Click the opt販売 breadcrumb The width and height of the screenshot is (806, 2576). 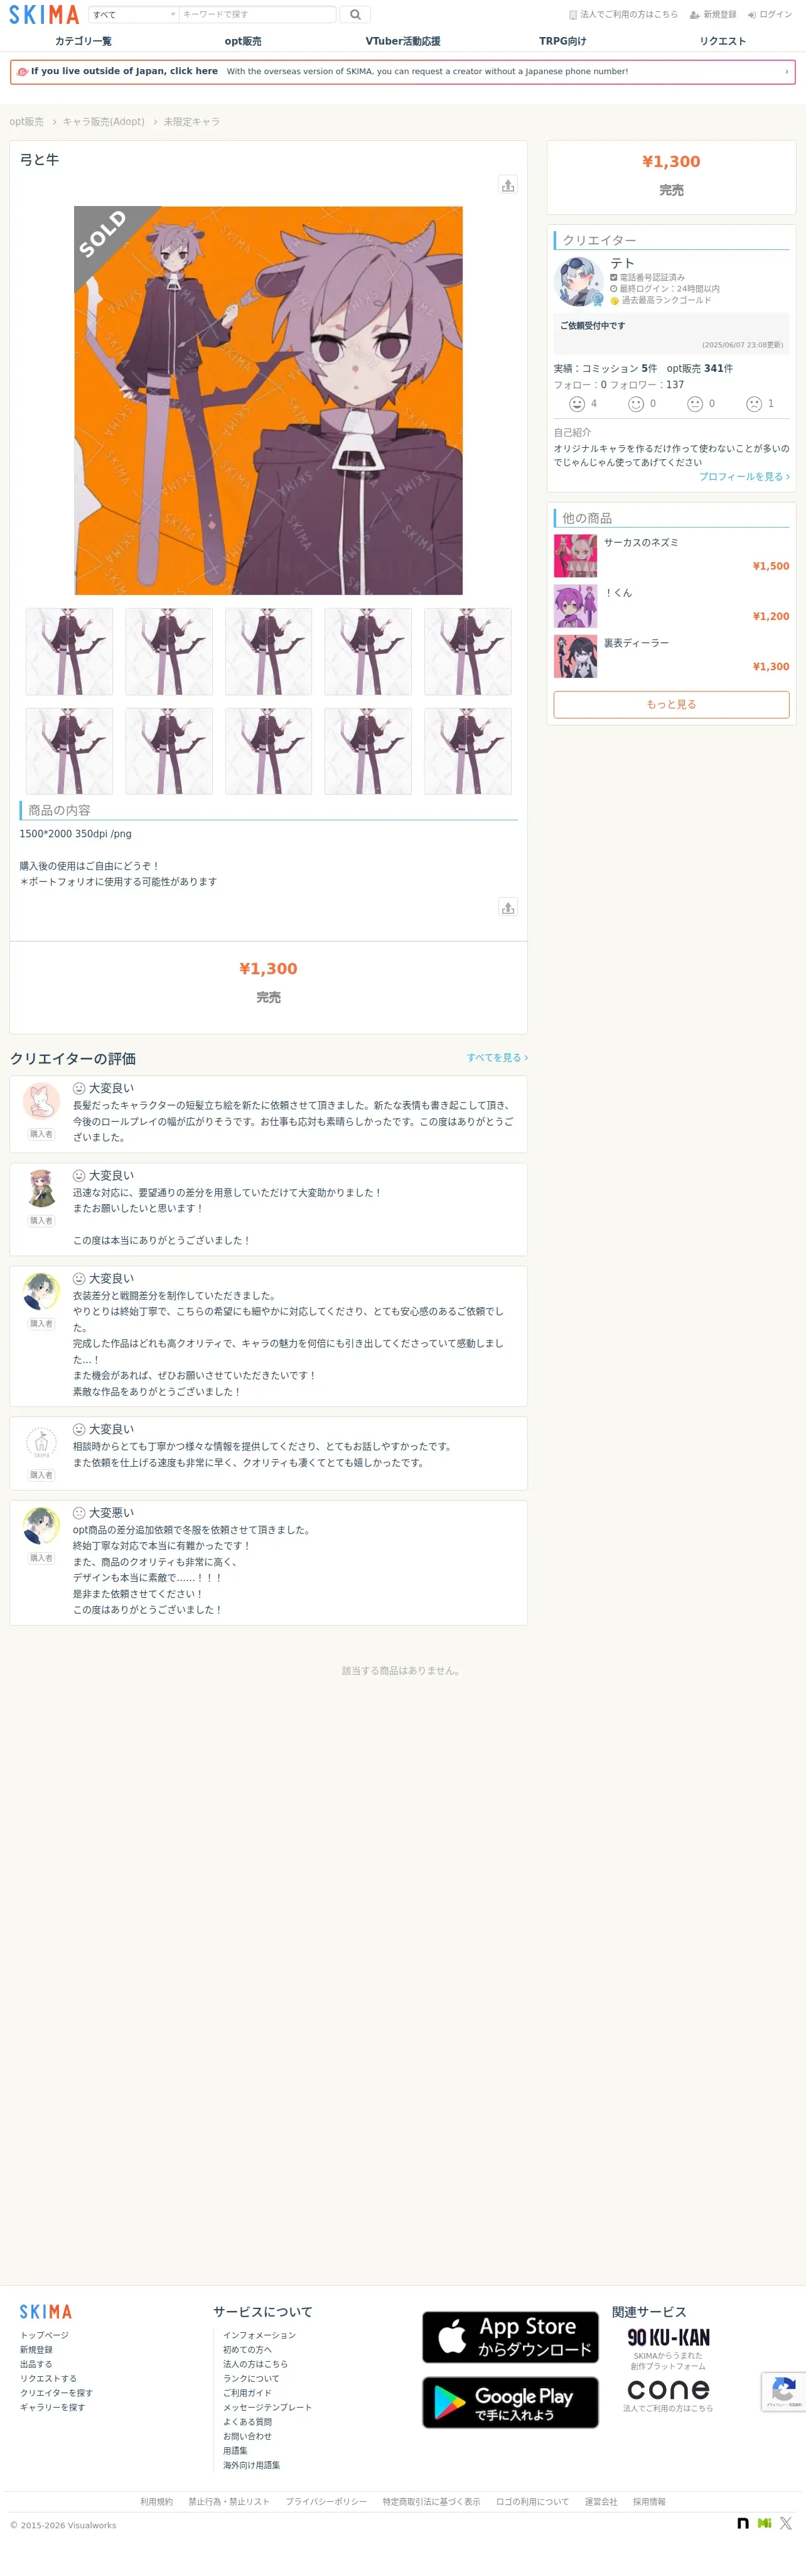click(27, 122)
